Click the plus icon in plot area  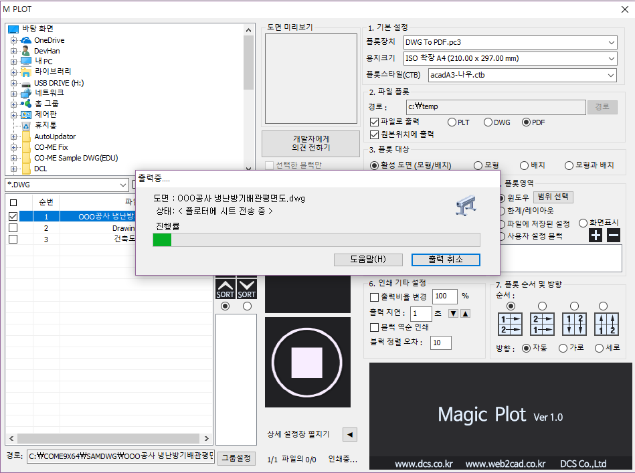click(x=596, y=235)
